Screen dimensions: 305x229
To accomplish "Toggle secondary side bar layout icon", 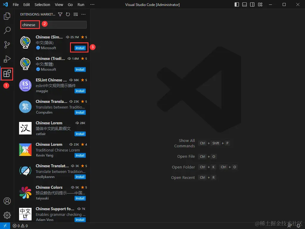I will click(252, 4).
